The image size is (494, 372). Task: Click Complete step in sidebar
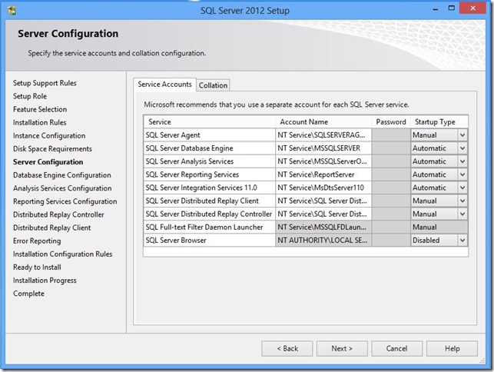[x=28, y=294]
